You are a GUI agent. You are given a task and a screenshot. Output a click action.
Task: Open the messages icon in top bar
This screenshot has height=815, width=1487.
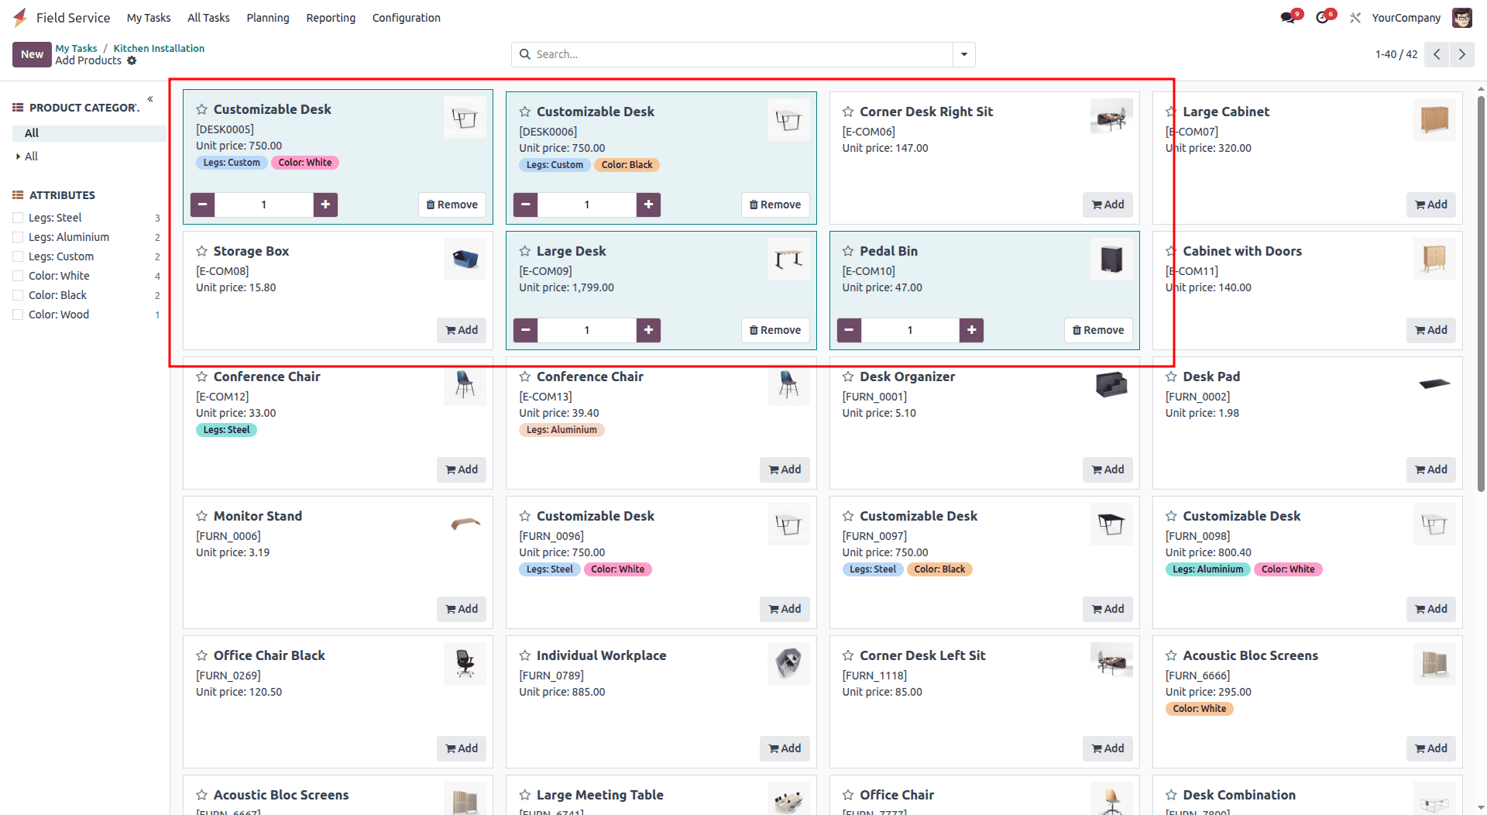tap(1287, 17)
